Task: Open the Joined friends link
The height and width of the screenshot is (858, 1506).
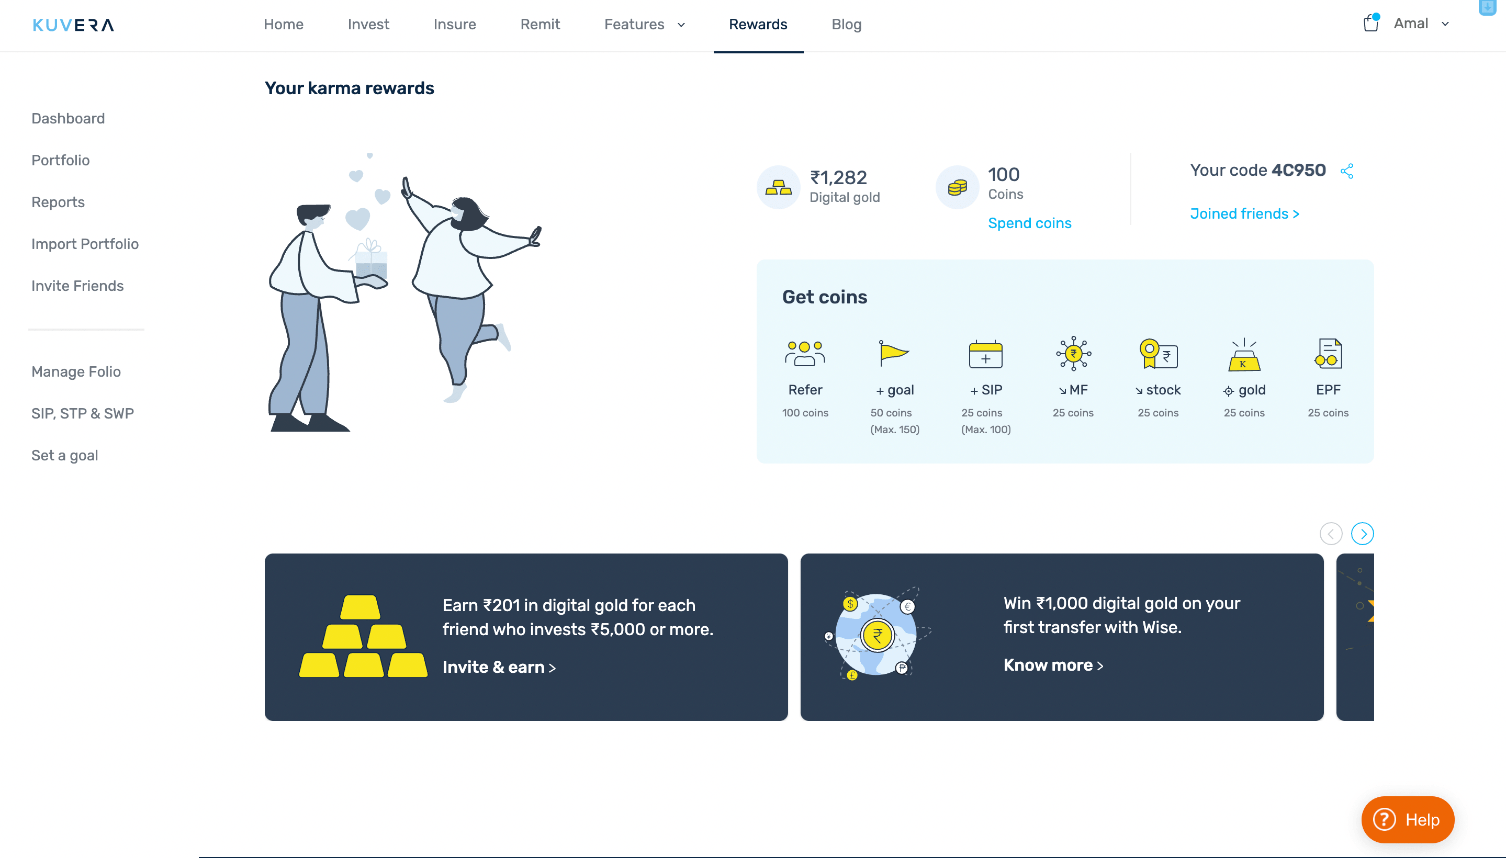Action: pyautogui.click(x=1244, y=214)
